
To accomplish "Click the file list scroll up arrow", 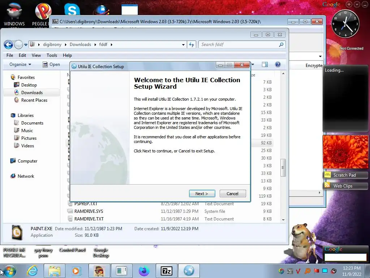I will point(283,74).
